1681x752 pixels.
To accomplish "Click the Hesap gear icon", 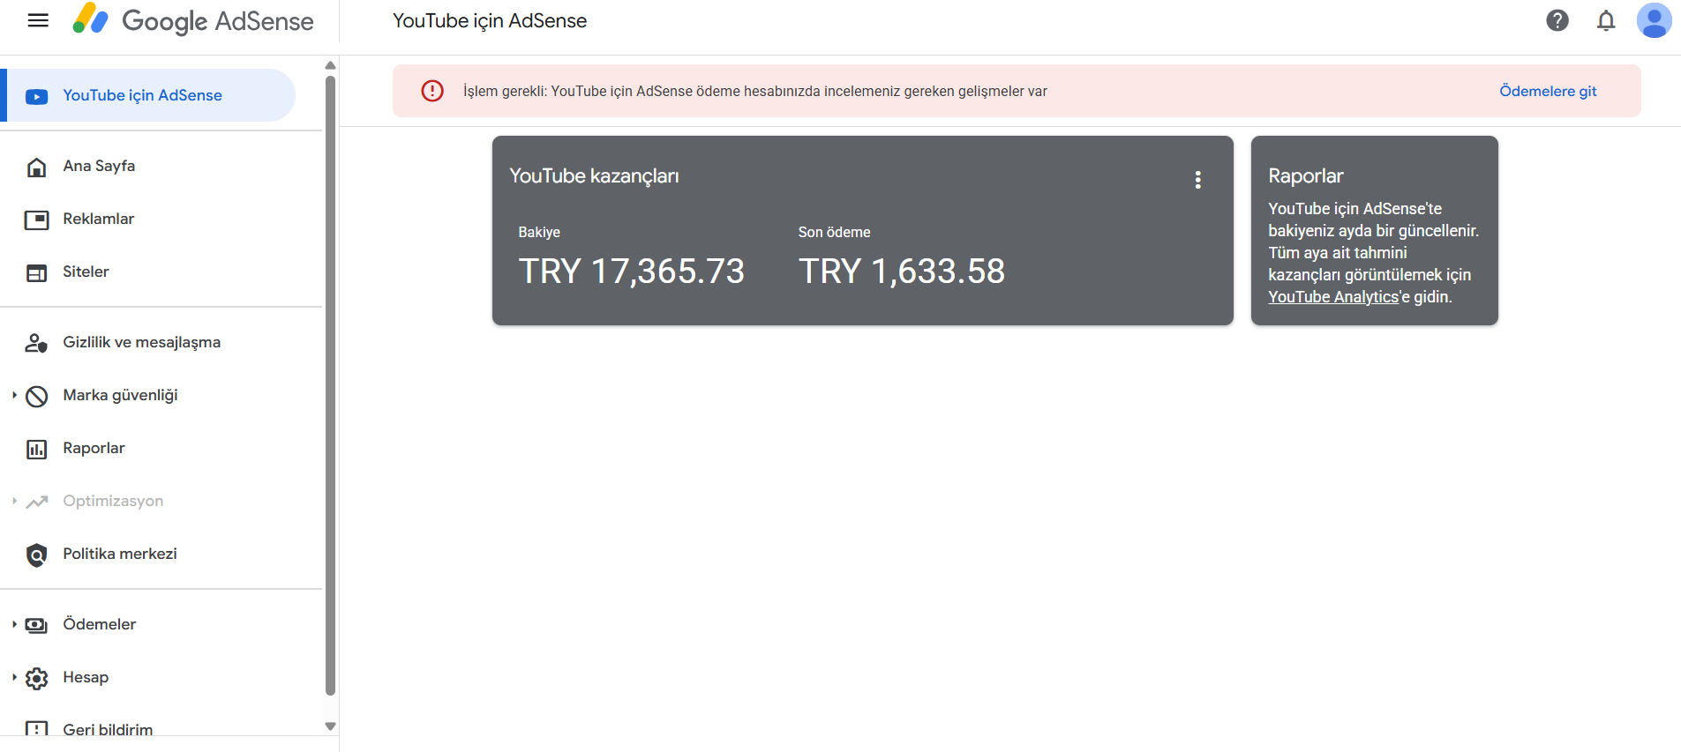I will pos(37,678).
